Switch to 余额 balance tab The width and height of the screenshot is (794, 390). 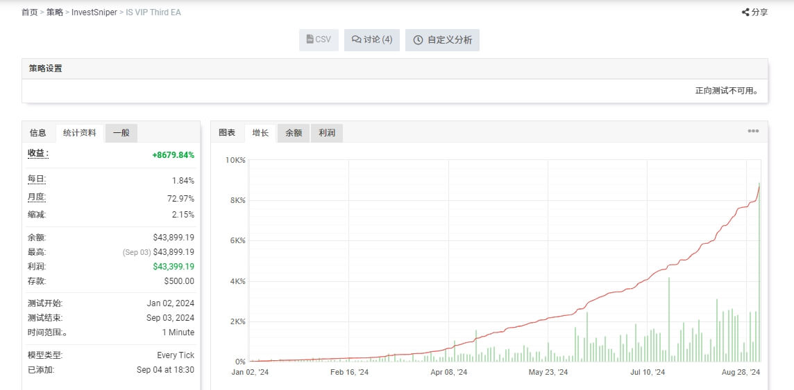294,133
